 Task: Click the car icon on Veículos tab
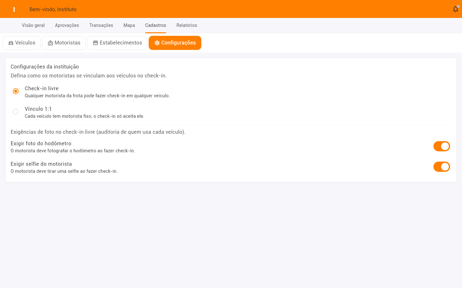pyautogui.click(x=11, y=43)
